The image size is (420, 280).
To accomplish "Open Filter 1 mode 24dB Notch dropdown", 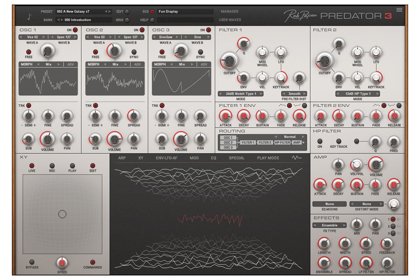I will (240, 94).
